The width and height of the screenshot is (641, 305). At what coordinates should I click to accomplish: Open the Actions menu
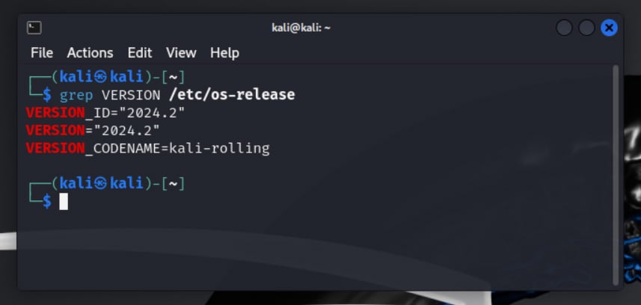click(90, 52)
